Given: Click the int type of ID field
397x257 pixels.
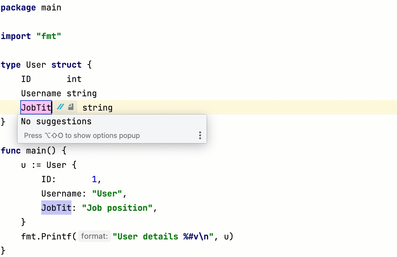Looking at the screenshot, I should [x=74, y=79].
